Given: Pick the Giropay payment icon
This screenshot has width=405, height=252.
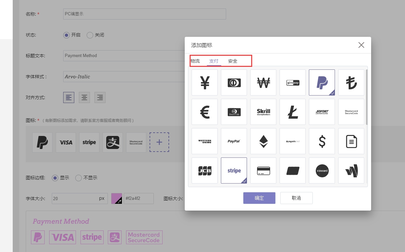Looking at the screenshot, I should coord(292,82).
